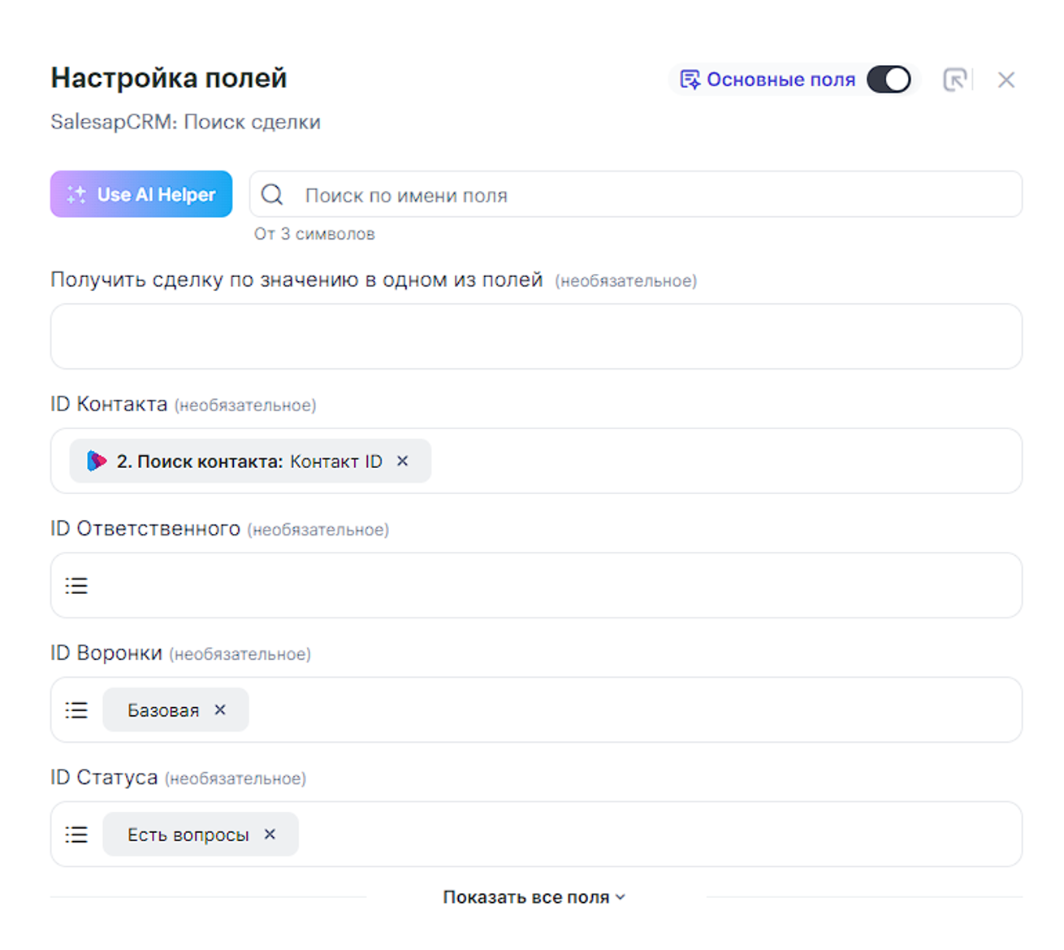Click the Основные поля label
The image size is (1064, 950).
(781, 80)
